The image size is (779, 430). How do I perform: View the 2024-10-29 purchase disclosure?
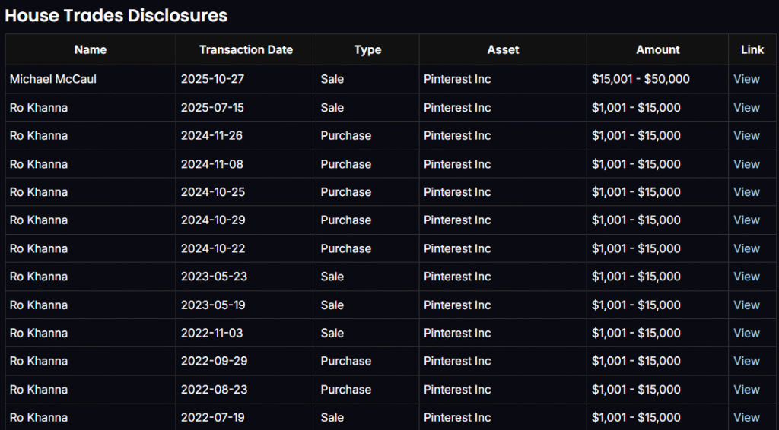[x=746, y=220]
